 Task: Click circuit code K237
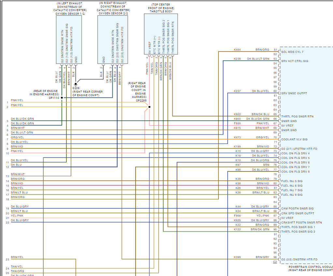237,91
